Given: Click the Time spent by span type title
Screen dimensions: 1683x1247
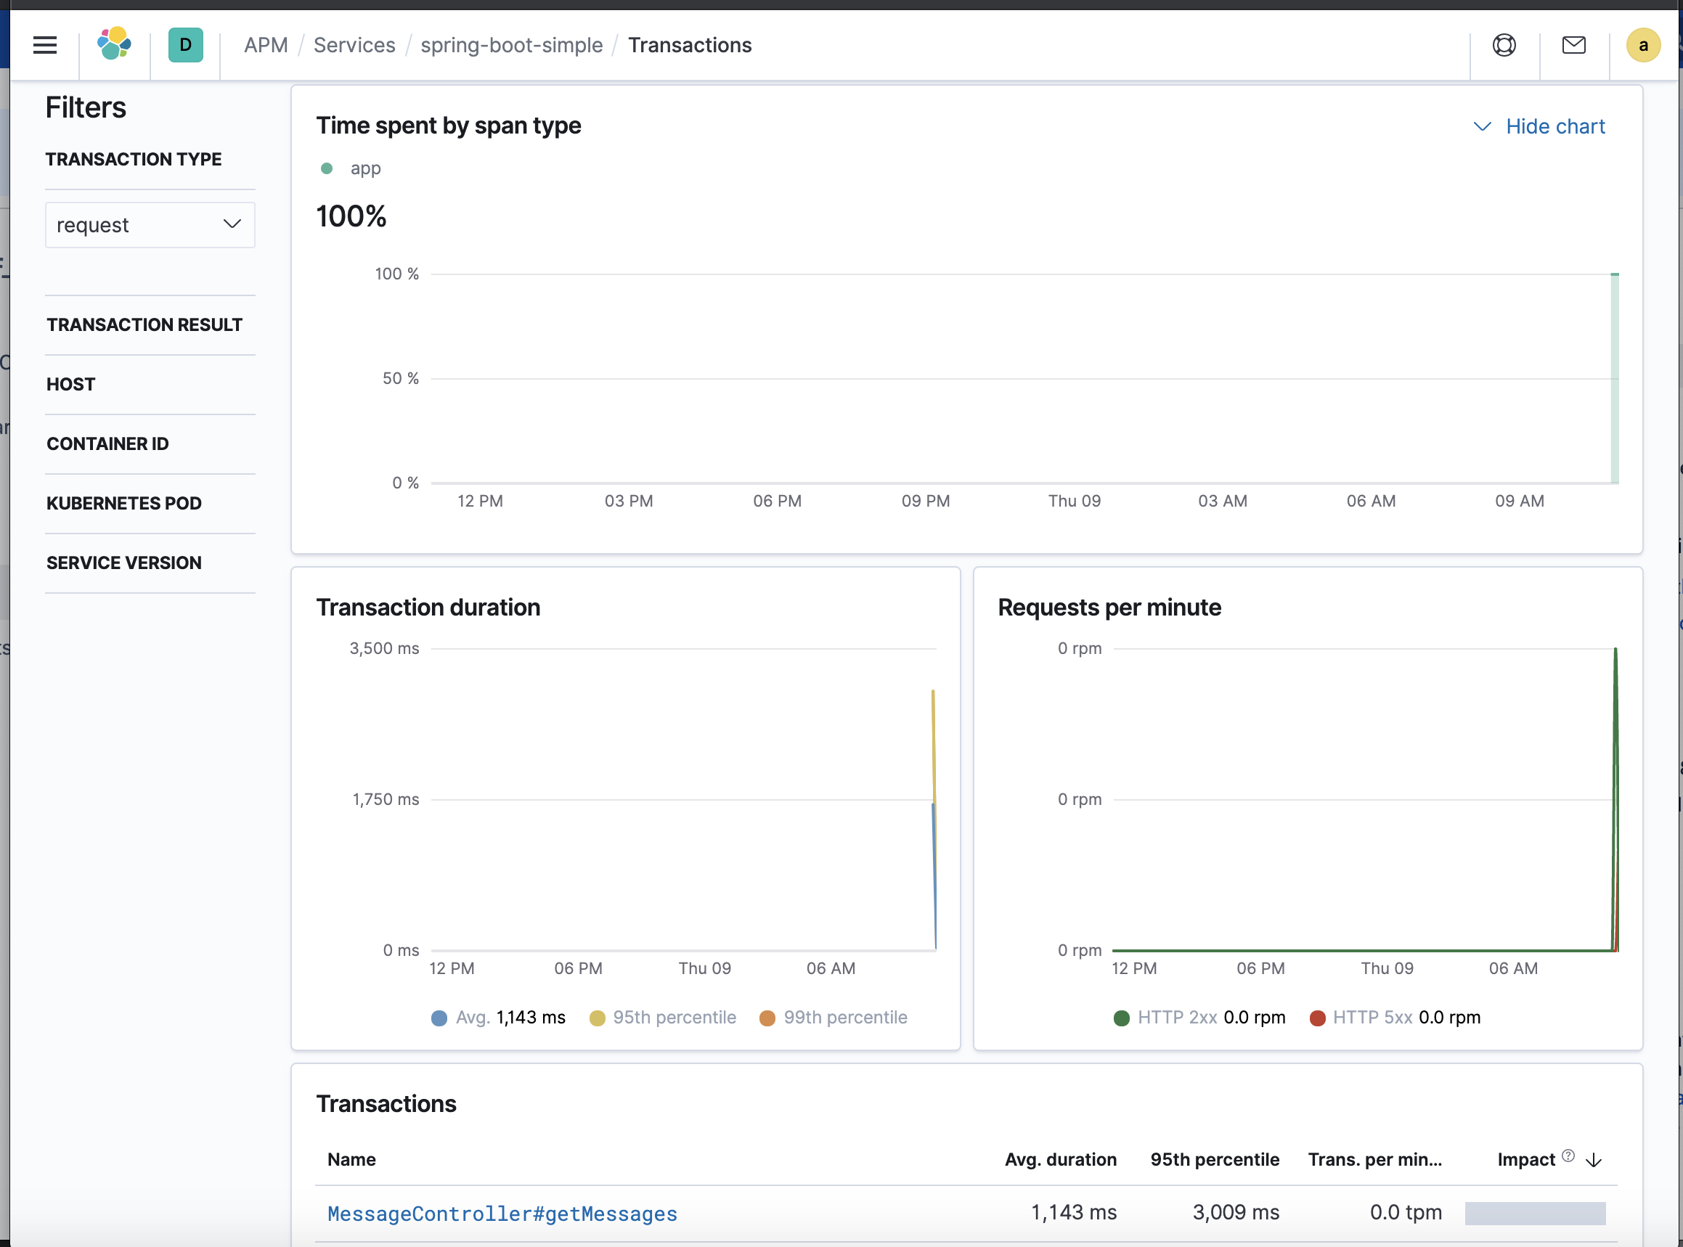Looking at the screenshot, I should pos(449,126).
